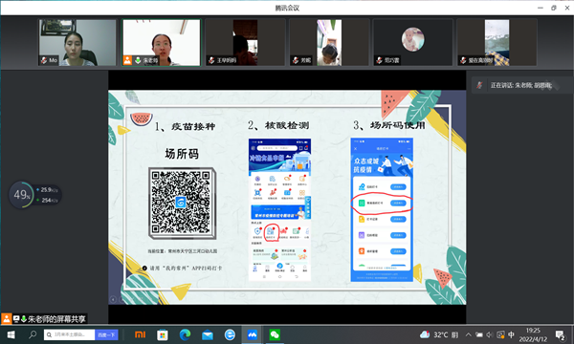The image size is (574, 344).
Task: Click the 朱老师的屏幕共享 label
Action: (56, 319)
